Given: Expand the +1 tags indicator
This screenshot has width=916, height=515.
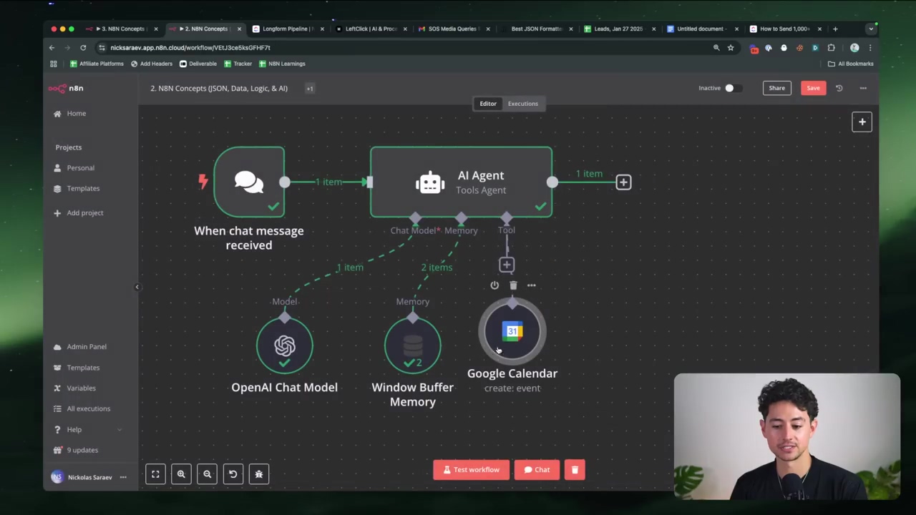Looking at the screenshot, I should click(310, 88).
